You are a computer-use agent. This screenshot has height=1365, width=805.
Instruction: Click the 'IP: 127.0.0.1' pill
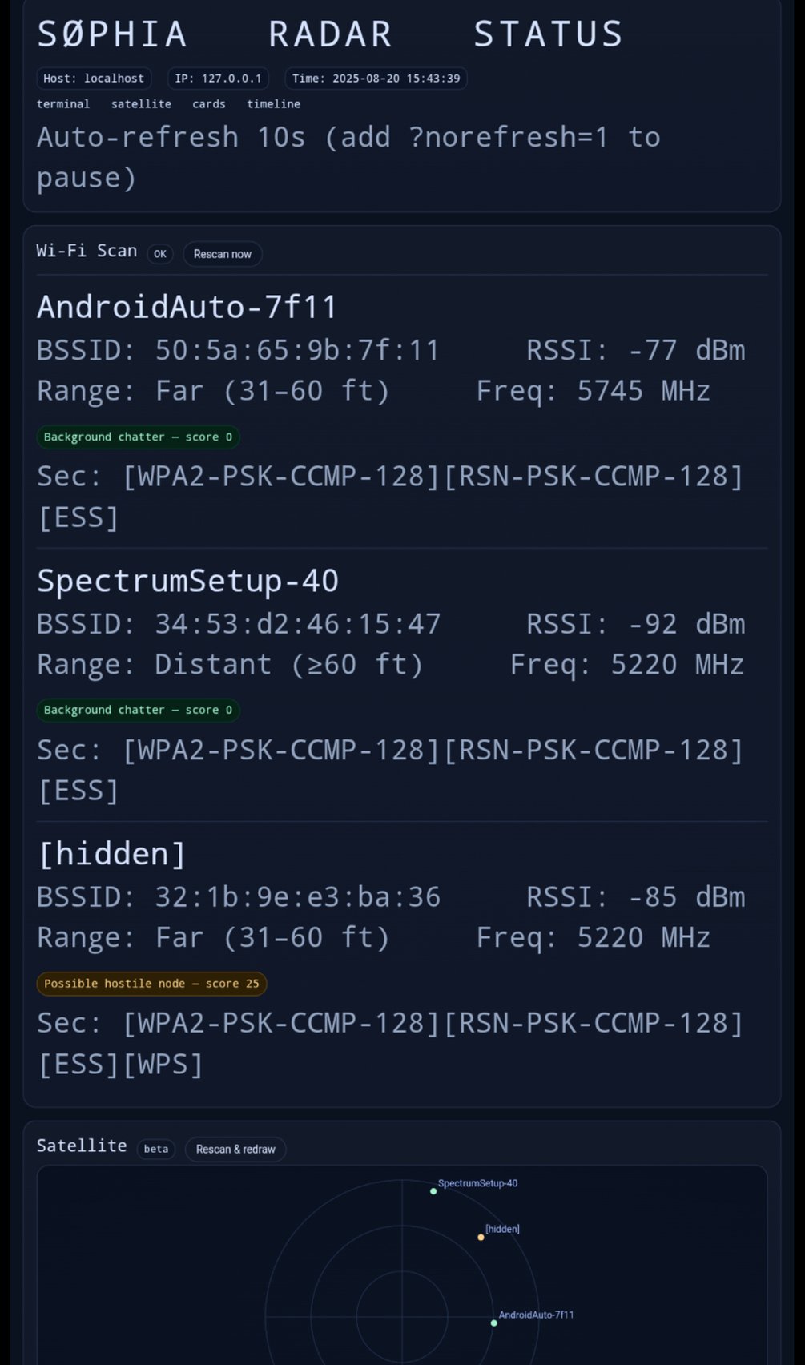218,79
